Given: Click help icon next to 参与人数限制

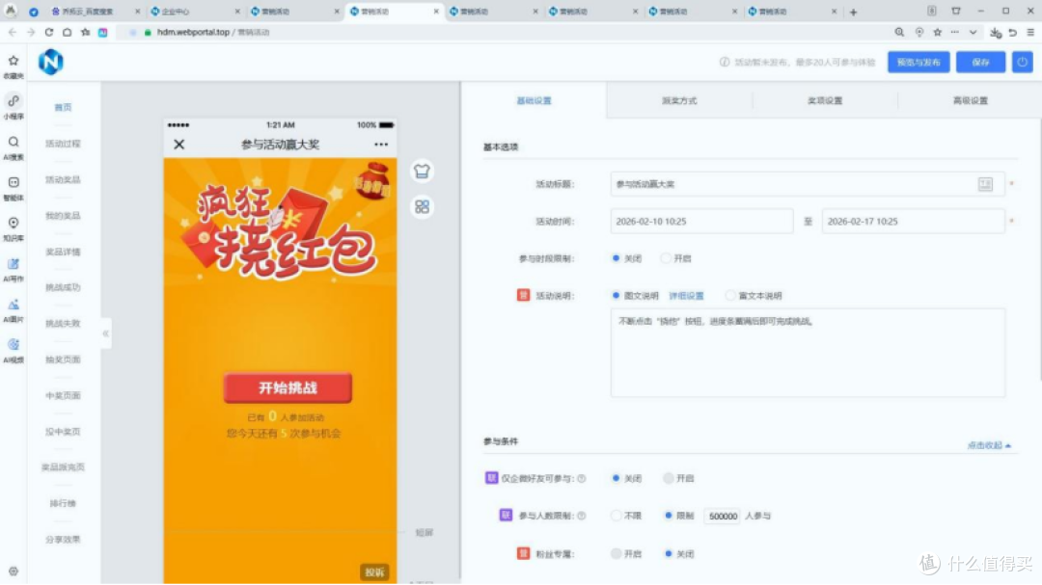Looking at the screenshot, I should click(x=582, y=516).
